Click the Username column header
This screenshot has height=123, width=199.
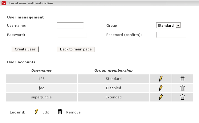click(x=41, y=70)
